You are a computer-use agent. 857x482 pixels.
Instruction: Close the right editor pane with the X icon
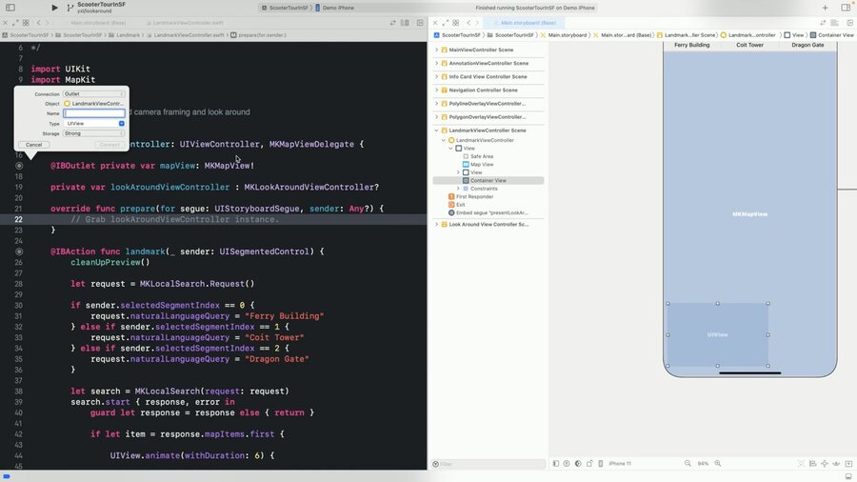coord(435,23)
